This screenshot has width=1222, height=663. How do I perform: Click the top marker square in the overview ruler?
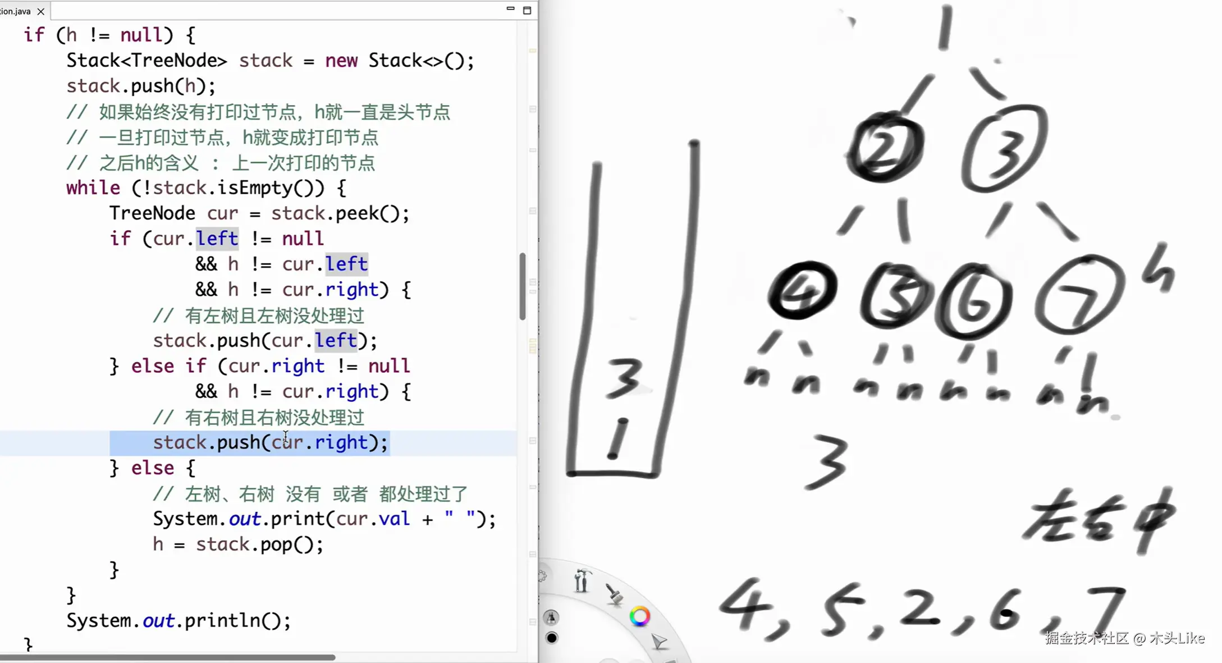532,49
